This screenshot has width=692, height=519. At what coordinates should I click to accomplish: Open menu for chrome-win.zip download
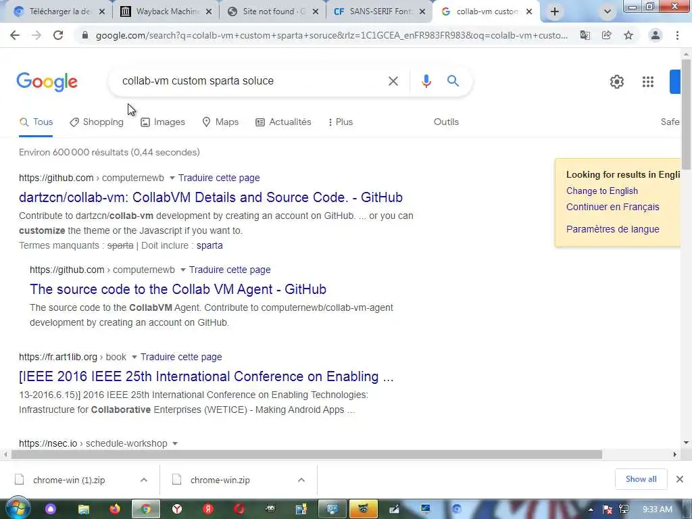click(301, 480)
